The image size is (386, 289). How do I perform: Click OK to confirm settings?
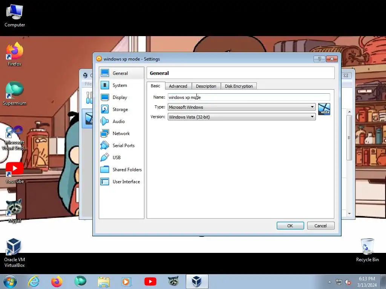pos(290,226)
